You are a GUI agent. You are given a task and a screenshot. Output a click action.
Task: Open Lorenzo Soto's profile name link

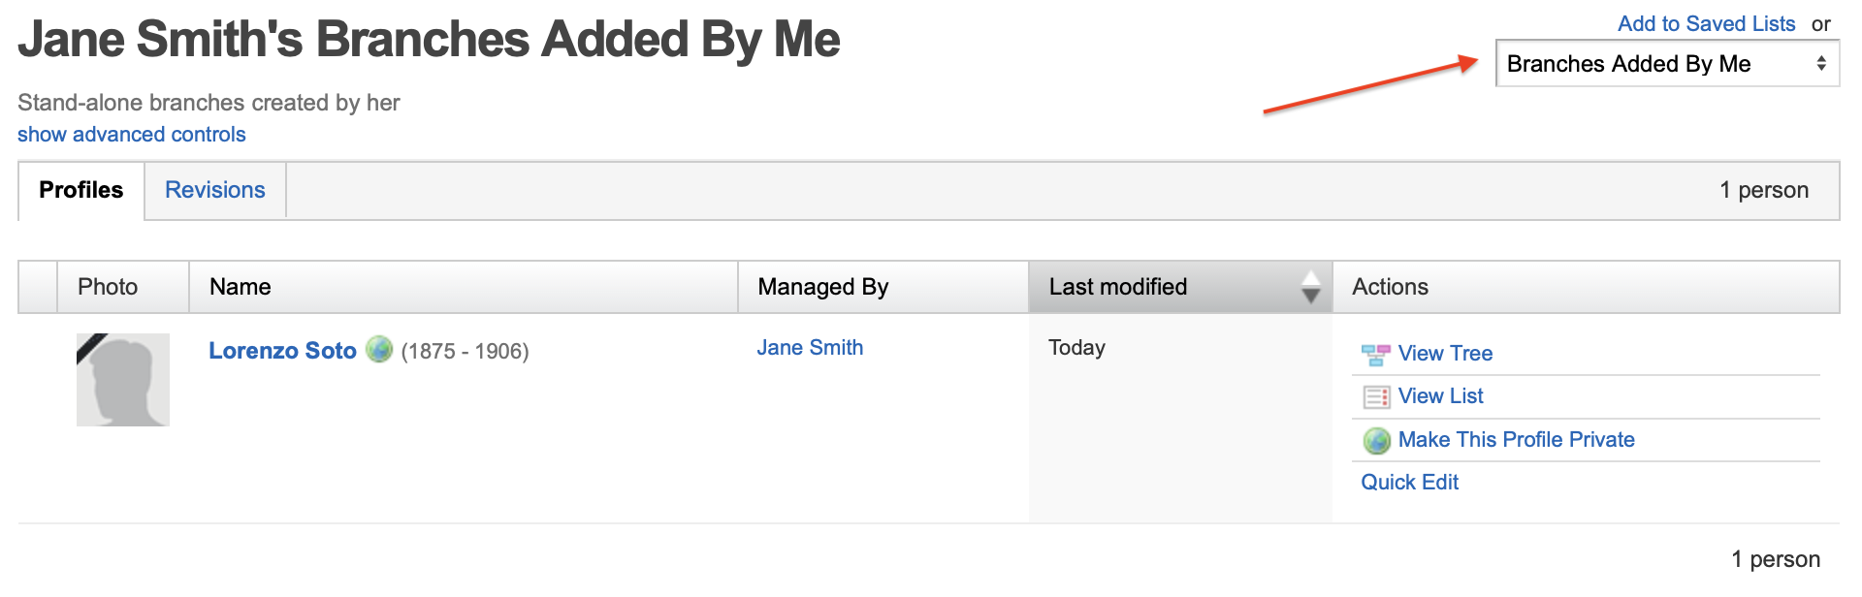282,351
